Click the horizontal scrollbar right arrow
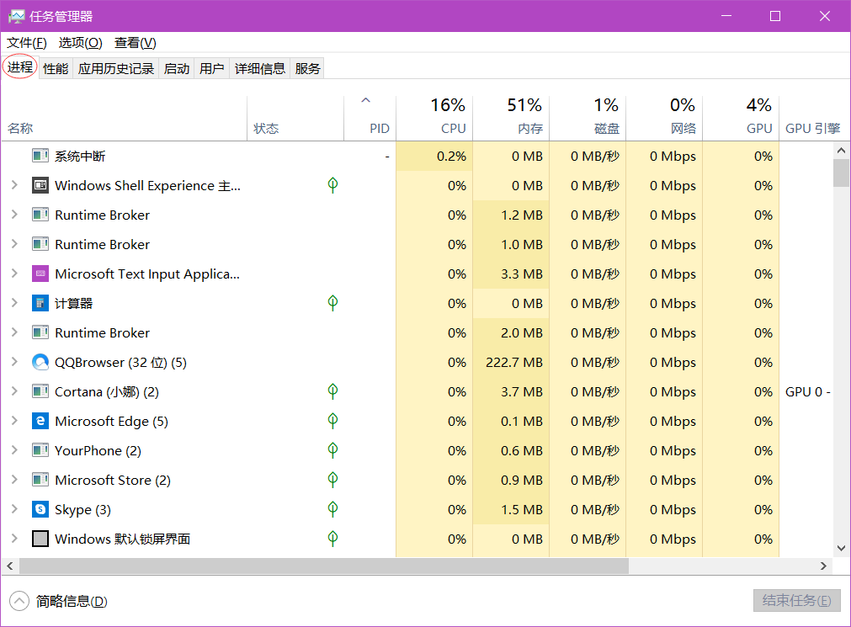 click(x=823, y=566)
